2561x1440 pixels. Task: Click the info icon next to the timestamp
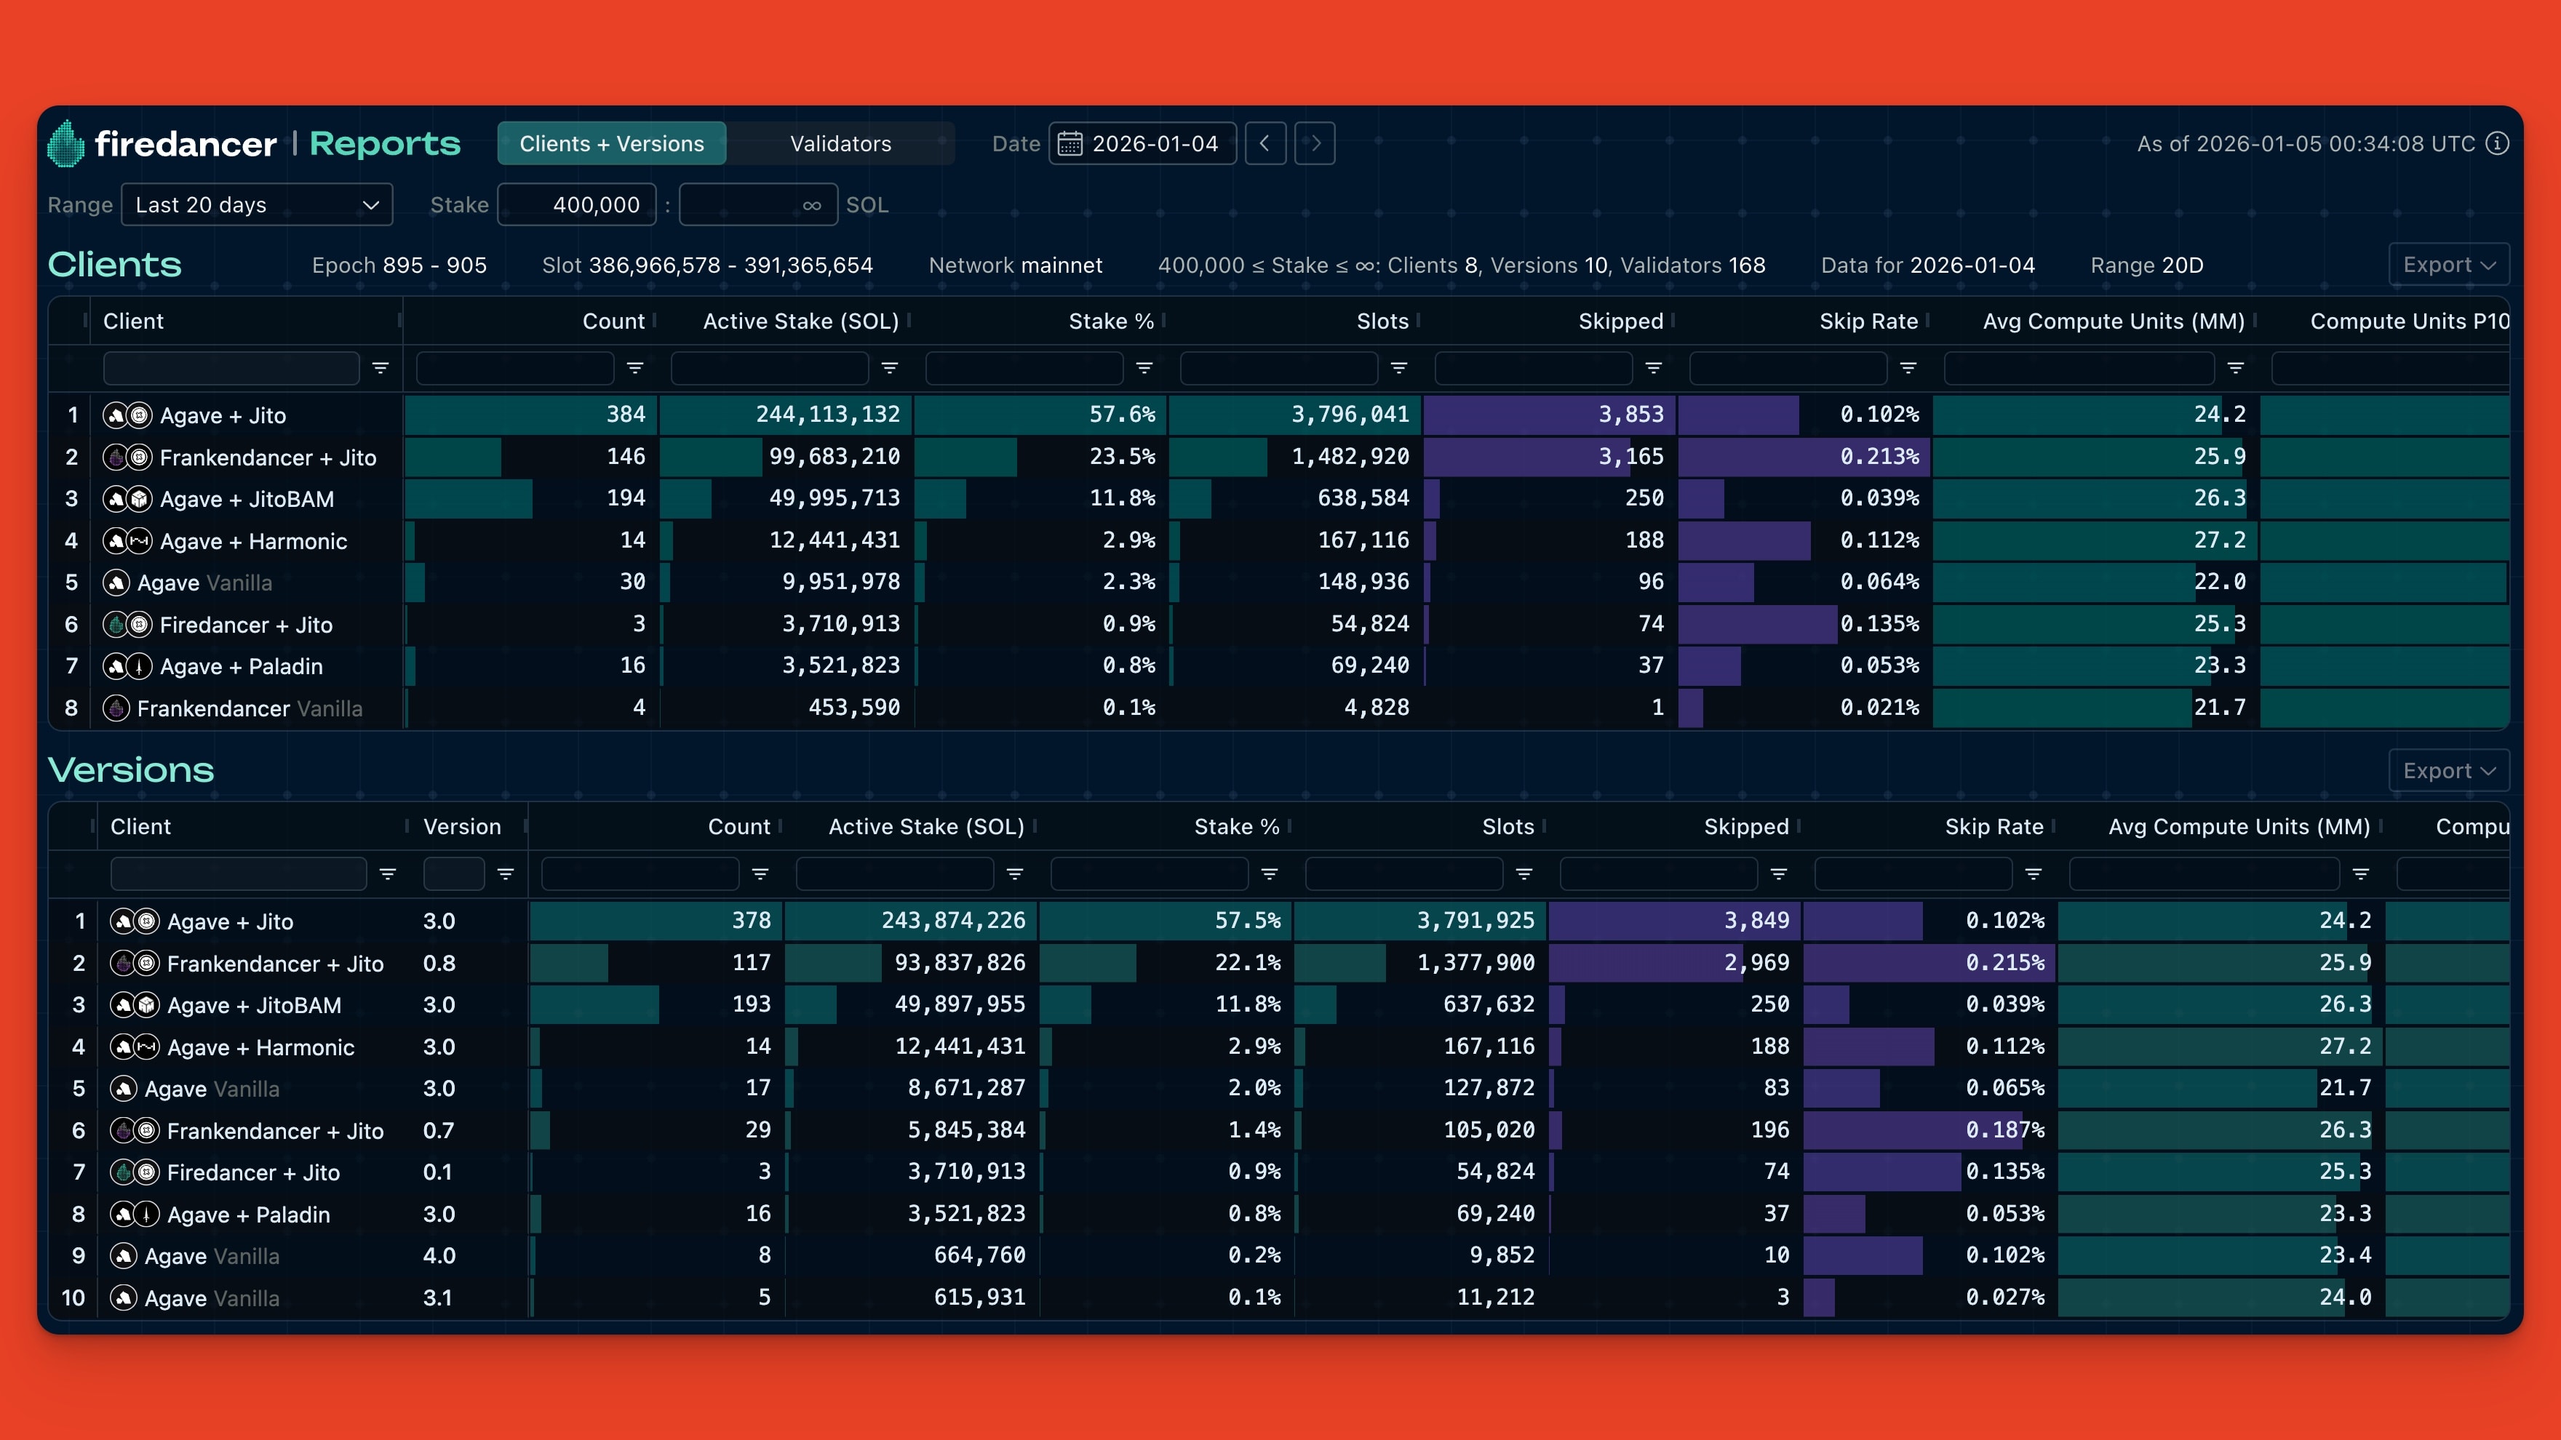click(x=2496, y=143)
